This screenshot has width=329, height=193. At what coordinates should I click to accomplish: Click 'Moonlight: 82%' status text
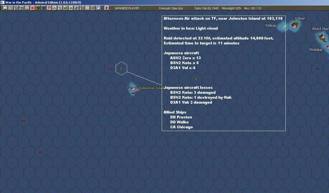(x=232, y=8)
